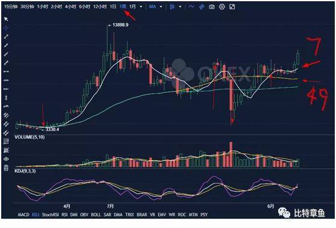
Task: Open the ruler drawing tools icon
Action: coord(202,7)
